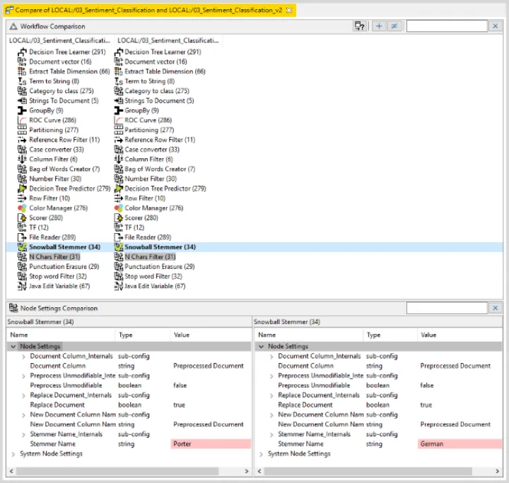Image resolution: width=509 pixels, height=483 pixels.
Task: Clear the Node Settings Comparison search filter
Action: (x=495, y=309)
